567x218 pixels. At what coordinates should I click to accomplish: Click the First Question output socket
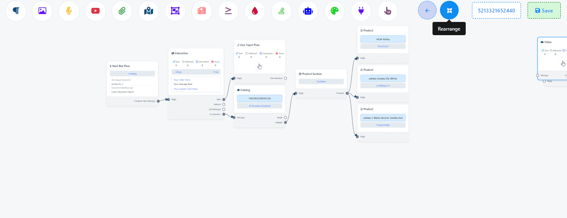(x=285, y=78)
